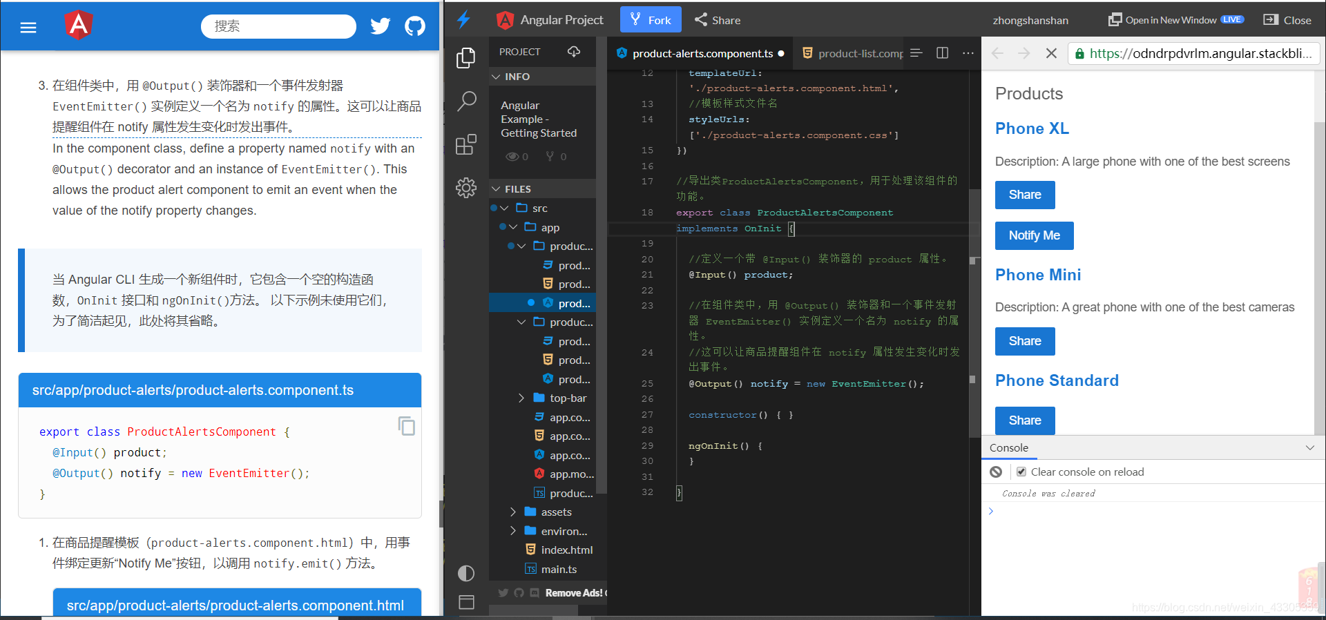Open the Explorer files view in sidebar
Viewport: 1326px width, 620px height.
(x=466, y=58)
